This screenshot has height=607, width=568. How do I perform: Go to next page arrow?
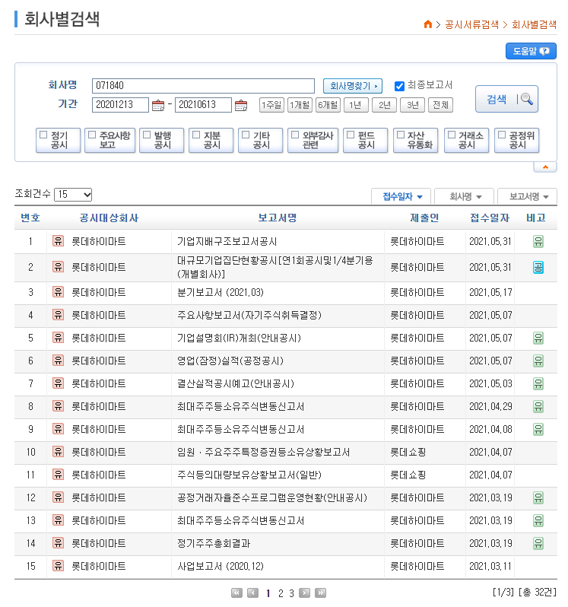(304, 593)
